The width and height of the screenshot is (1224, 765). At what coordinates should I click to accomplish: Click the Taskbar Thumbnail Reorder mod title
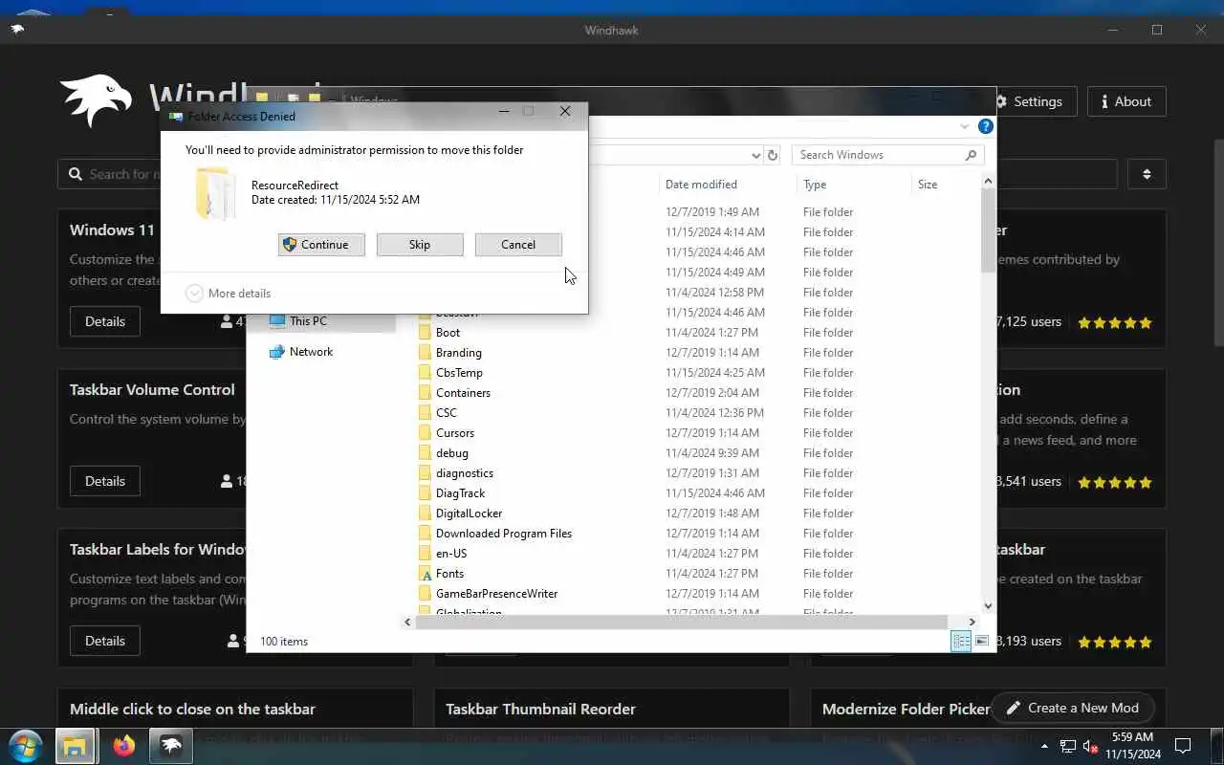coord(541,709)
